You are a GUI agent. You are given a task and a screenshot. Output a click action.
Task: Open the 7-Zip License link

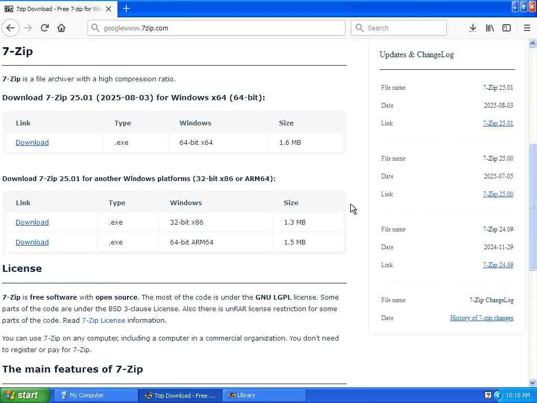103,321
